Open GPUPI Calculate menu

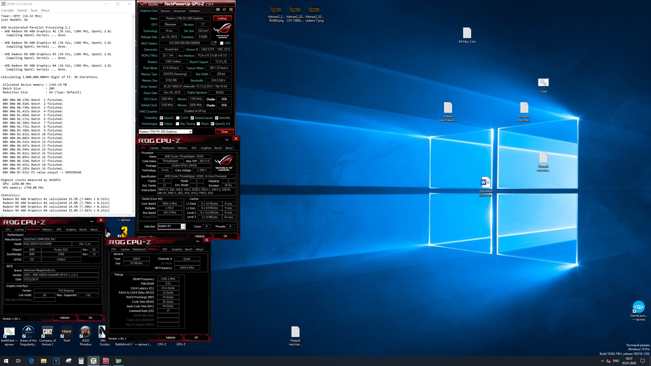pos(8,10)
